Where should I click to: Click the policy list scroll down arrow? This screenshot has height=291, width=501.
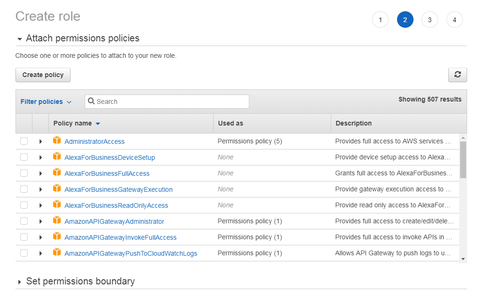463,259
